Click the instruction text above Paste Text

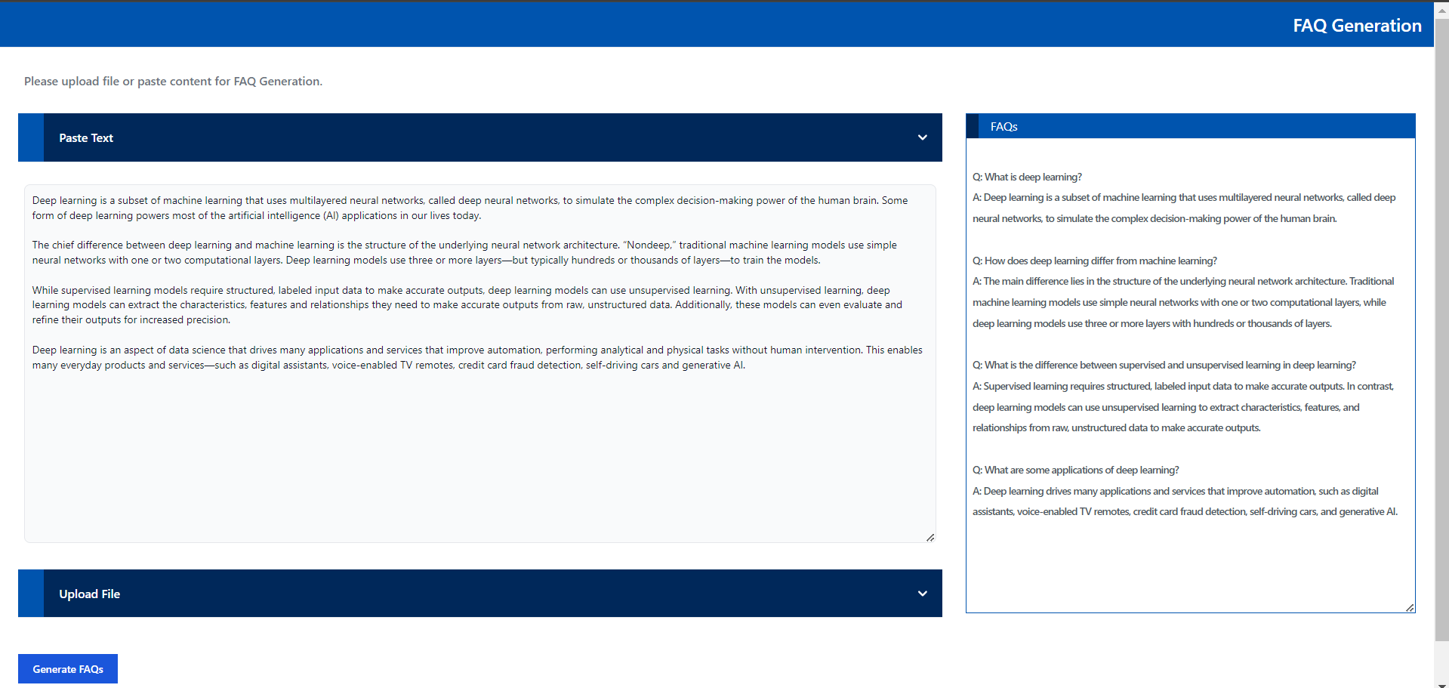pyautogui.click(x=172, y=81)
